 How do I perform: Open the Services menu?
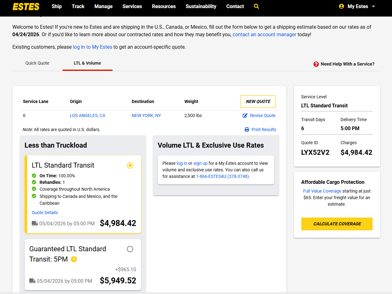[132, 6]
